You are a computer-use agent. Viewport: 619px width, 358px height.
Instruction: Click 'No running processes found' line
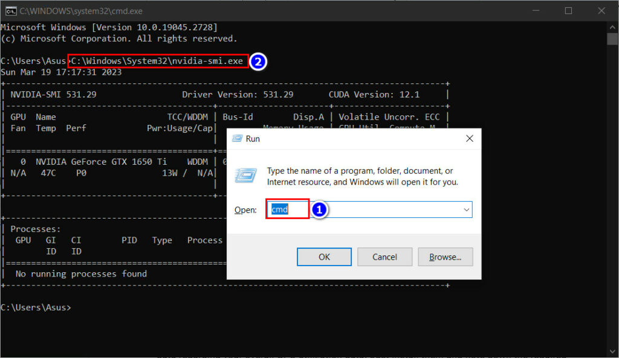click(x=81, y=273)
